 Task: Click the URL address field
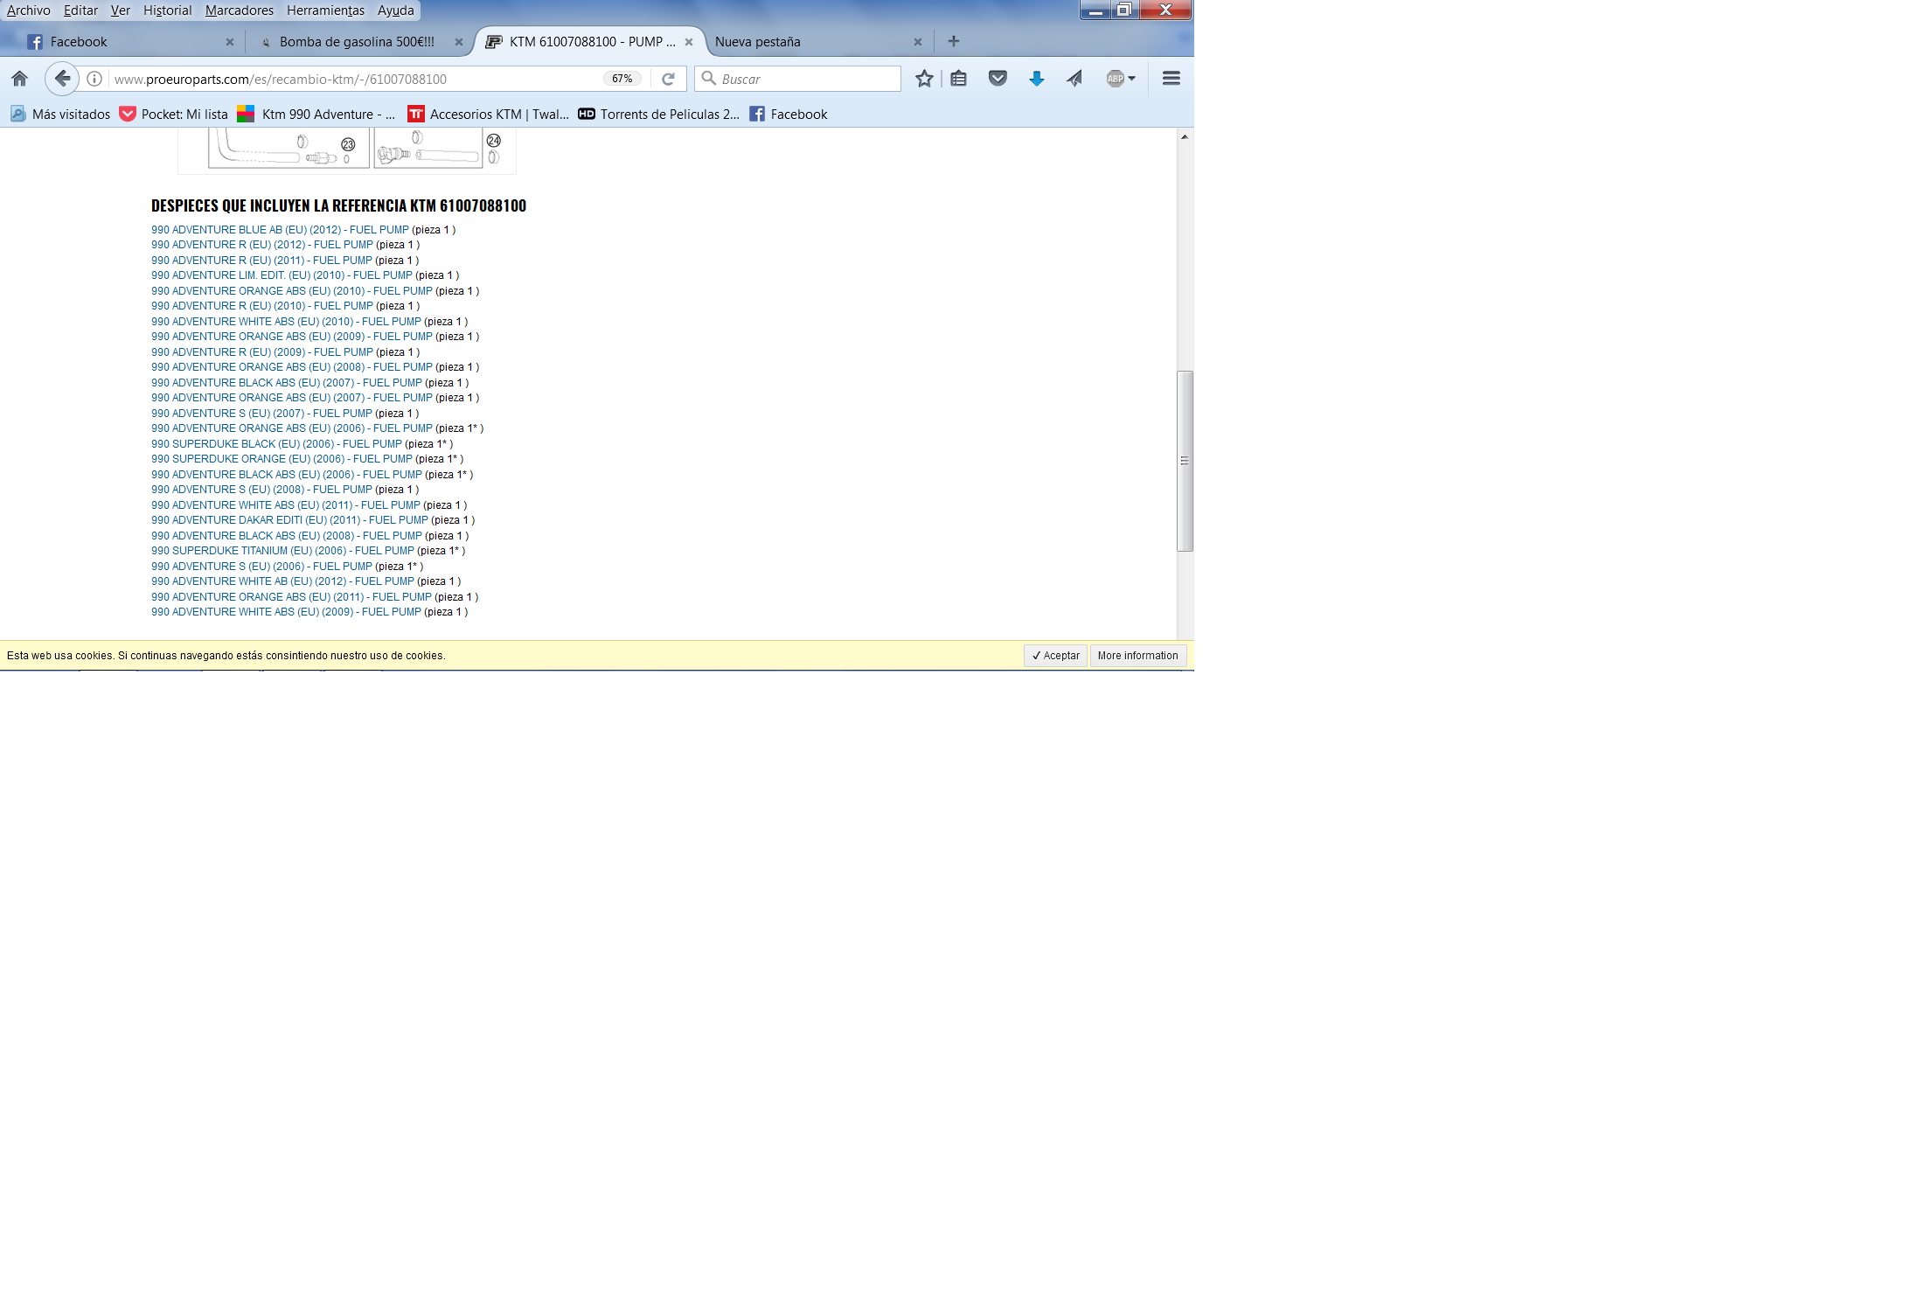coord(354,79)
